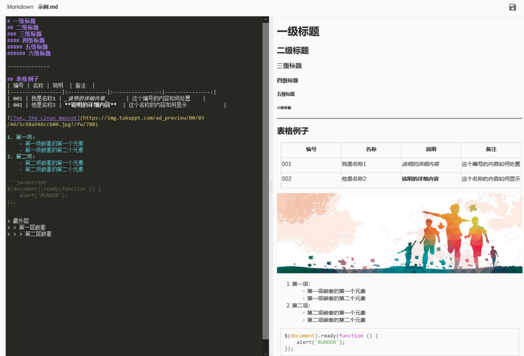
Task: Click the 1. 第一项 line in editor
Action: click(21, 137)
